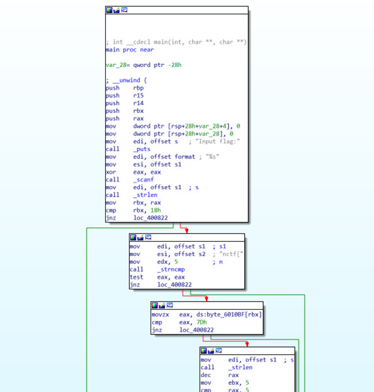
Task: Click 'movzx eax, ds:byte_6010BF[rbx]' line
Action: (x=207, y=315)
